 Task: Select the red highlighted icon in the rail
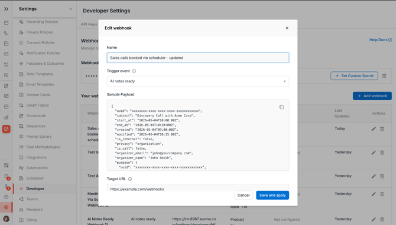[x=7, y=129]
